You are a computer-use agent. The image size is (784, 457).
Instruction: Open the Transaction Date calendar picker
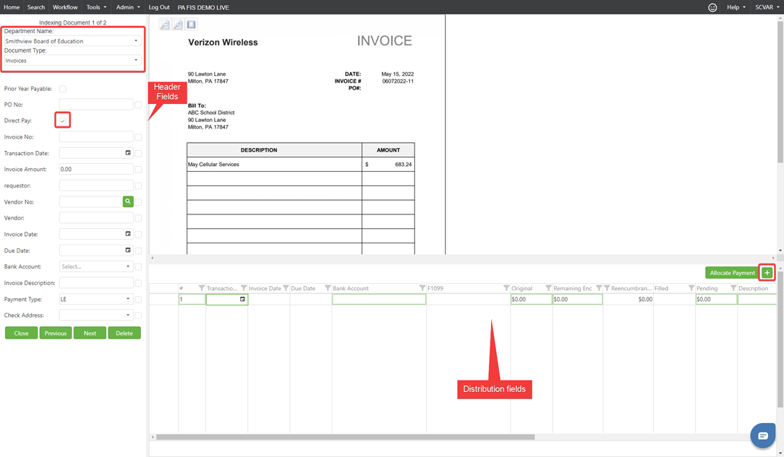pos(128,153)
